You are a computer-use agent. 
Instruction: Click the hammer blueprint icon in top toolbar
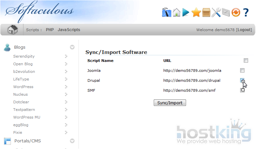(167, 13)
